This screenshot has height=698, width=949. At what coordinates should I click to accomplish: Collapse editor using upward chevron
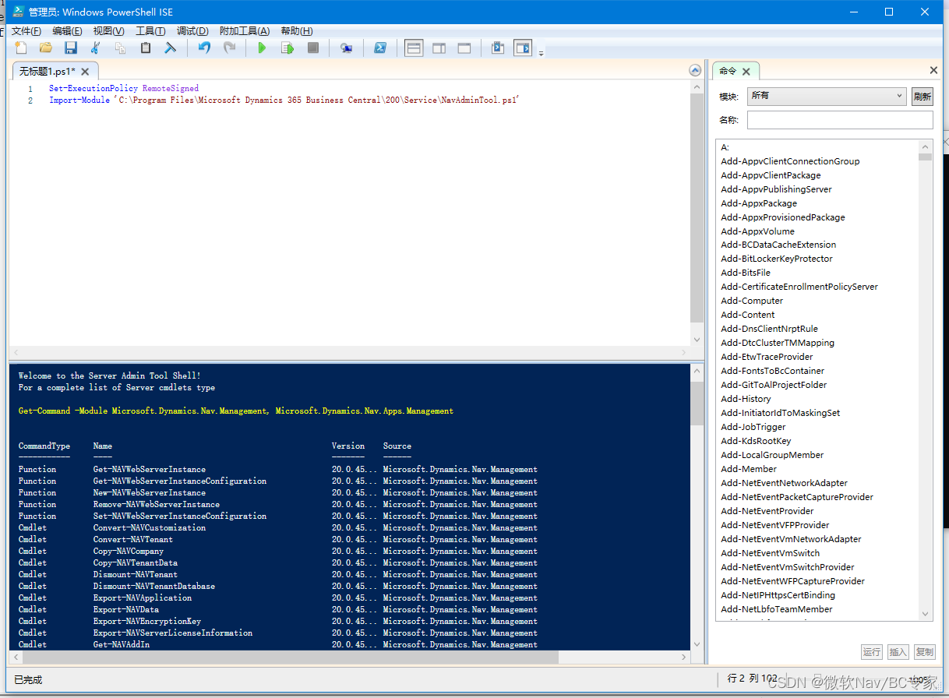point(694,69)
